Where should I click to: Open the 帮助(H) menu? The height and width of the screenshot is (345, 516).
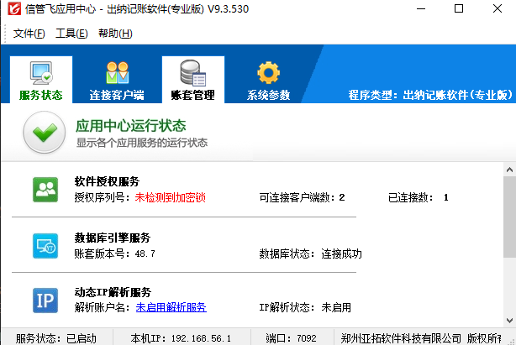coord(115,34)
